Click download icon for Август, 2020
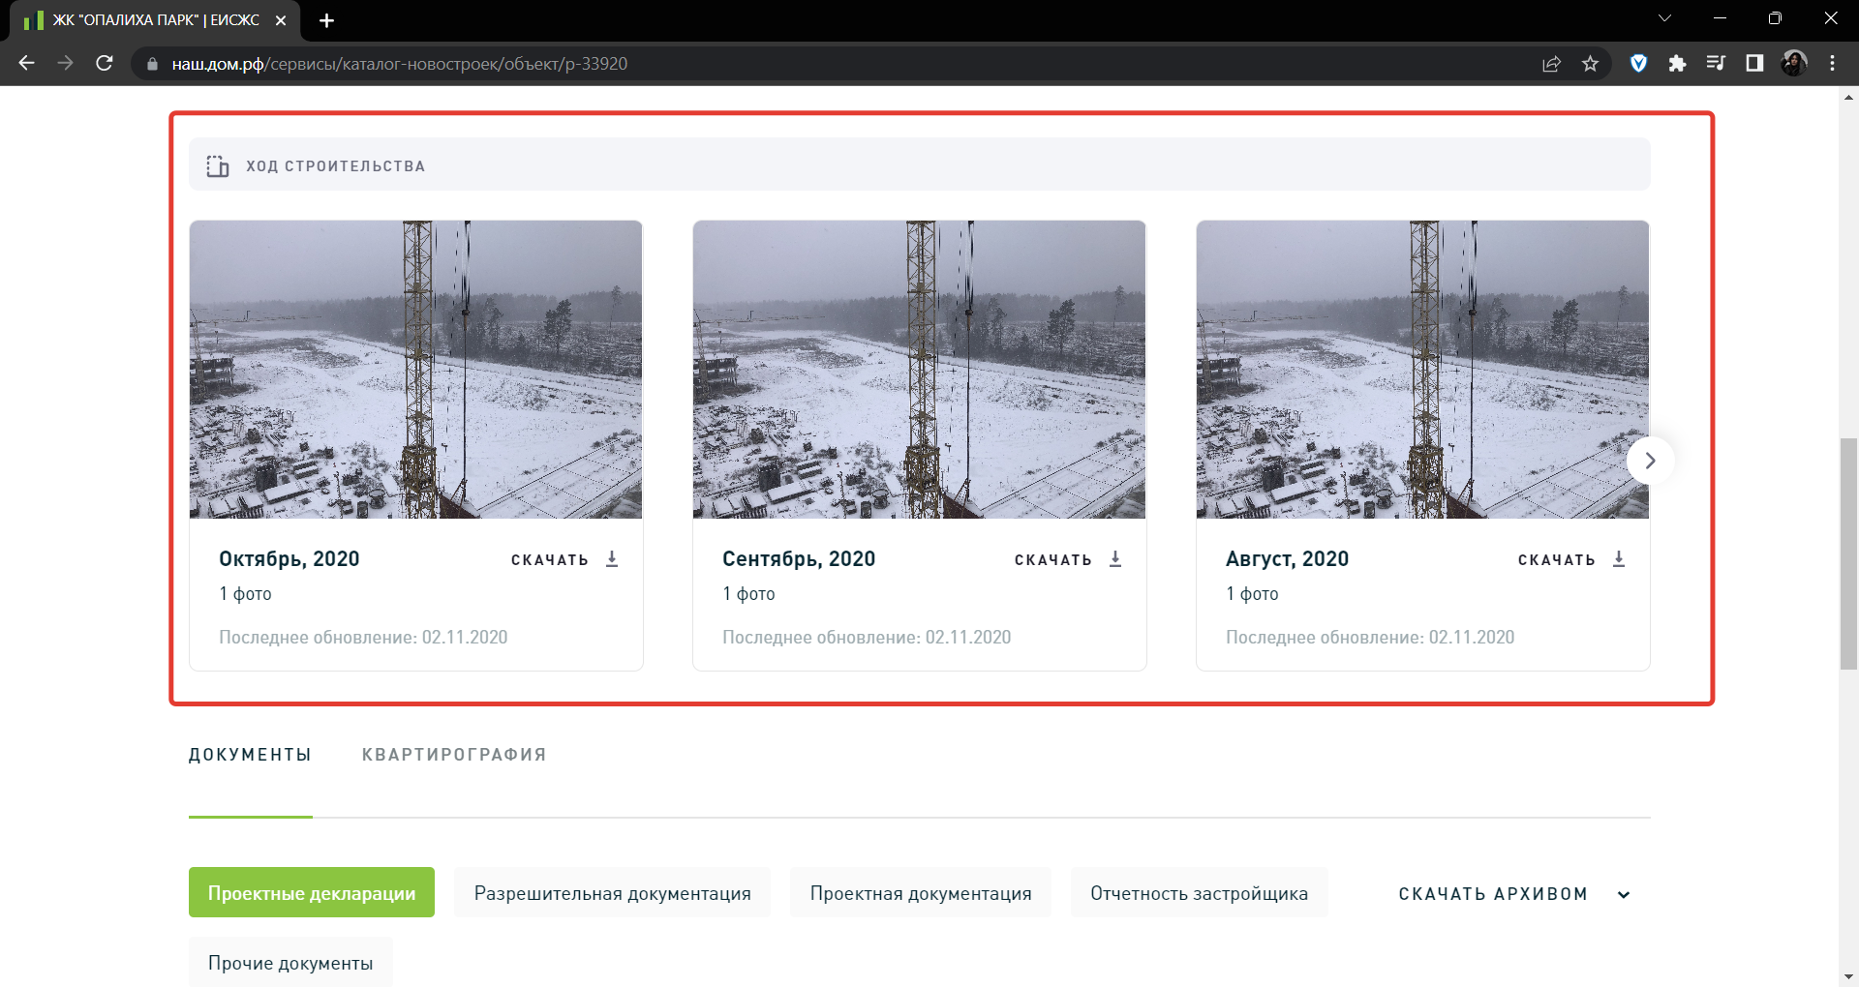 1618,559
